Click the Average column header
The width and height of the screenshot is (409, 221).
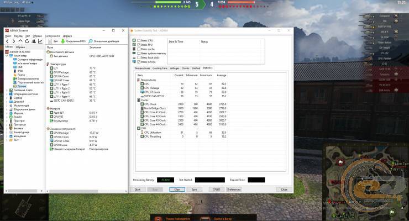pyautogui.click(x=221, y=75)
